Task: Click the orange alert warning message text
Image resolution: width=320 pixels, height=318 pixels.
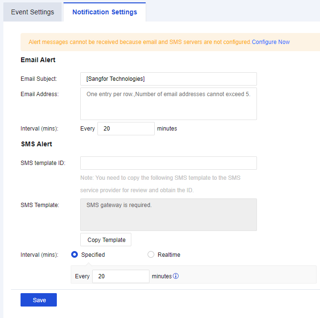Action: (139, 42)
